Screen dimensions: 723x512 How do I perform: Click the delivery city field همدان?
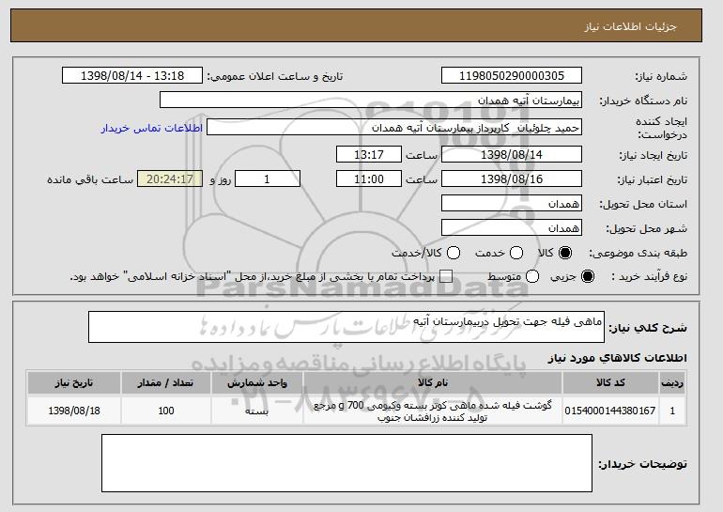coord(512,228)
